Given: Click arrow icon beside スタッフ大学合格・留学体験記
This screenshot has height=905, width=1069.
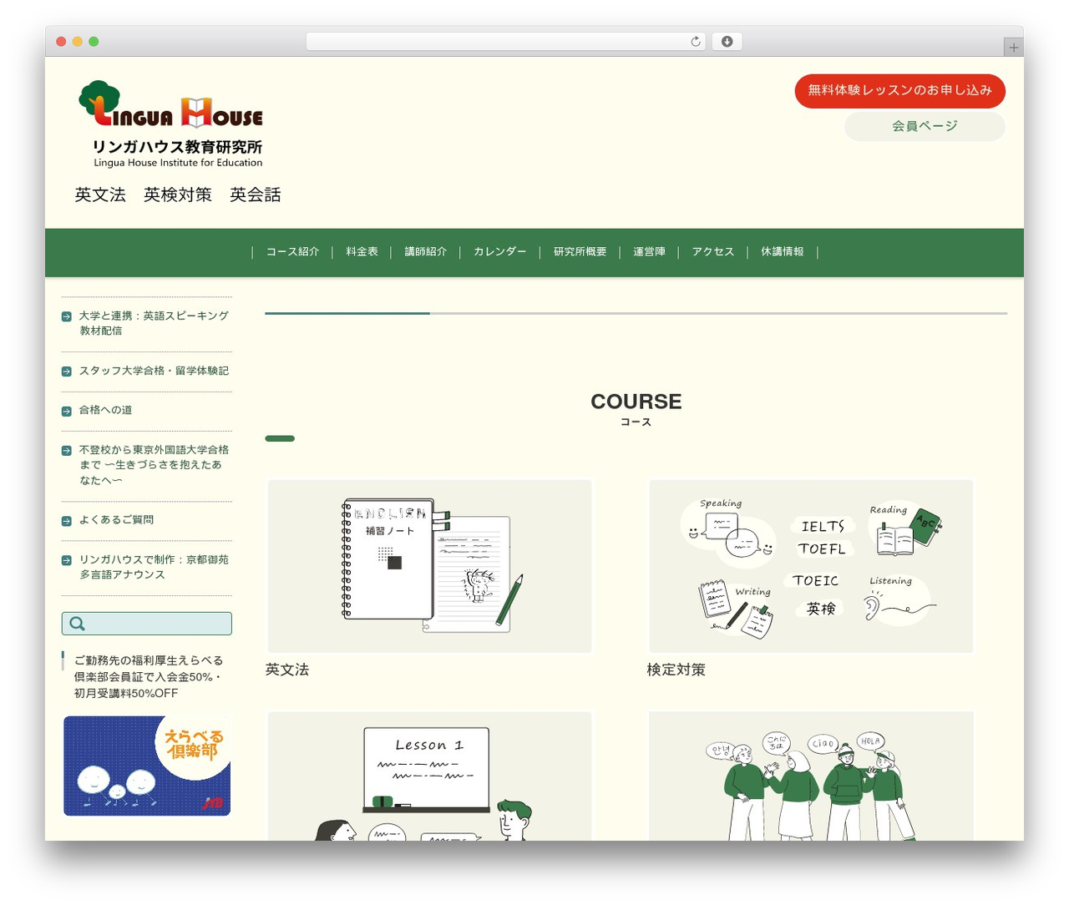Looking at the screenshot, I should click(x=67, y=372).
